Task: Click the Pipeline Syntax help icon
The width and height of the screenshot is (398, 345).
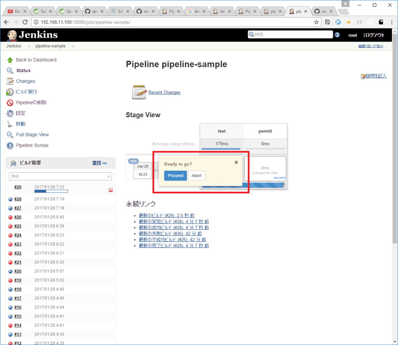Action: 10,146
